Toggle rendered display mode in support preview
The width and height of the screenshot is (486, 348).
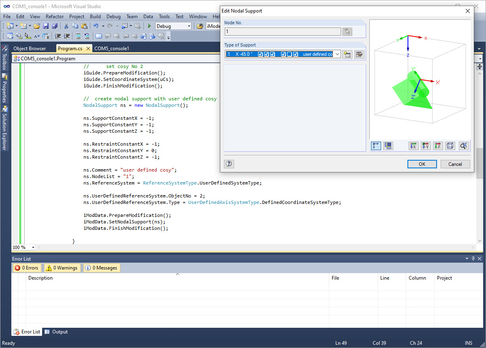click(388, 146)
